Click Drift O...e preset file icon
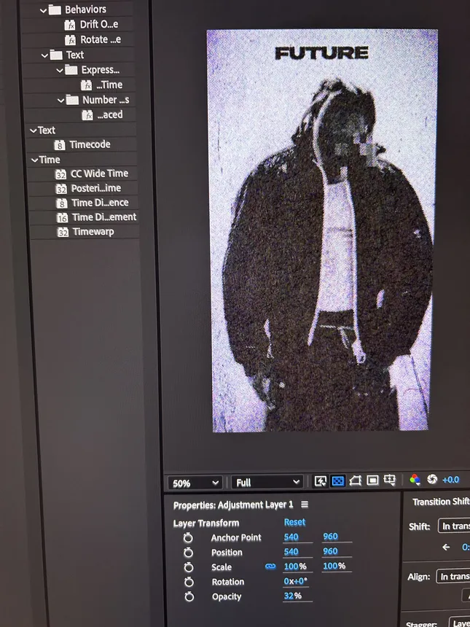Image resolution: width=470 pixels, height=627 pixels. [70, 26]
